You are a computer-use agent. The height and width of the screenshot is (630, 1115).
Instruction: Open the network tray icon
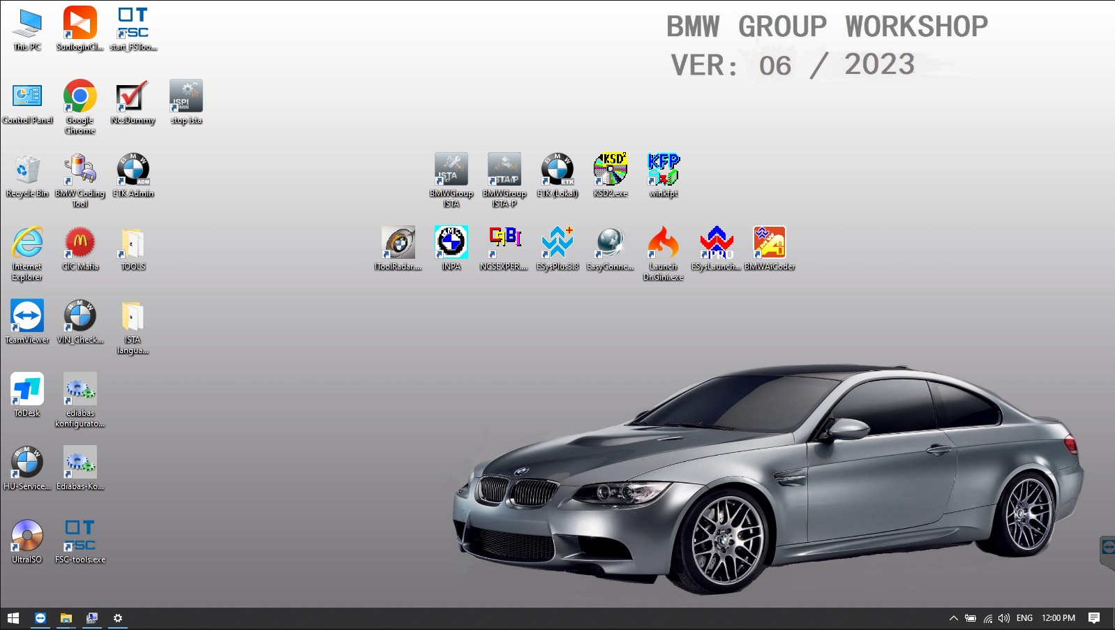click(x=988, y=618)
